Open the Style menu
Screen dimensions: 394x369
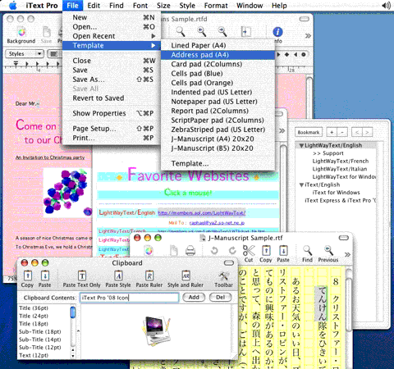(x=187, y=6)
